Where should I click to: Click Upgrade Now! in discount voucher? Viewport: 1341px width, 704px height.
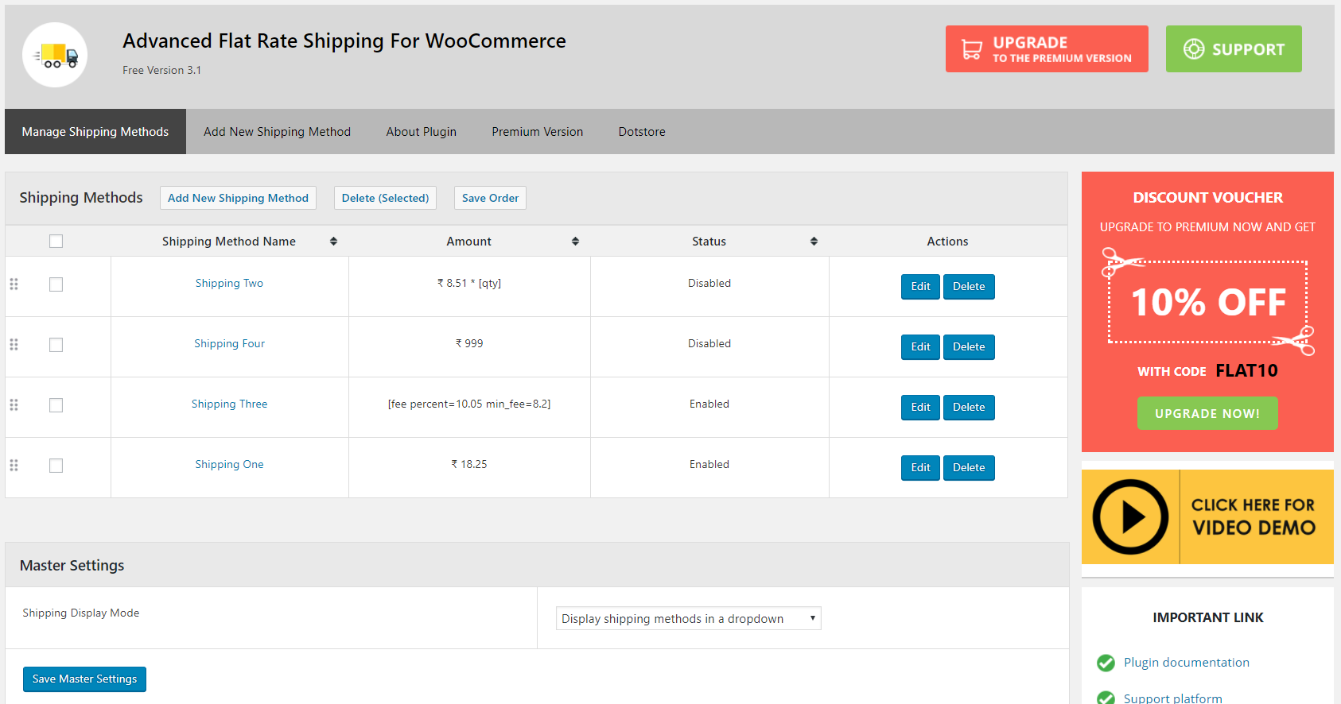1207,413
